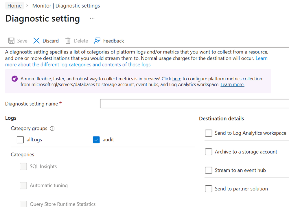Enable the allLogs checkbox
This screenshot has width=289, height=207.
point(20,140)
